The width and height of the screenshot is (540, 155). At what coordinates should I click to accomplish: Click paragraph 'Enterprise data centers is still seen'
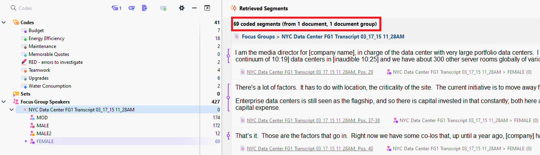click(387, 104)
